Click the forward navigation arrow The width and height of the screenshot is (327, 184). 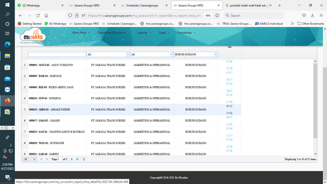coord(29,15)
